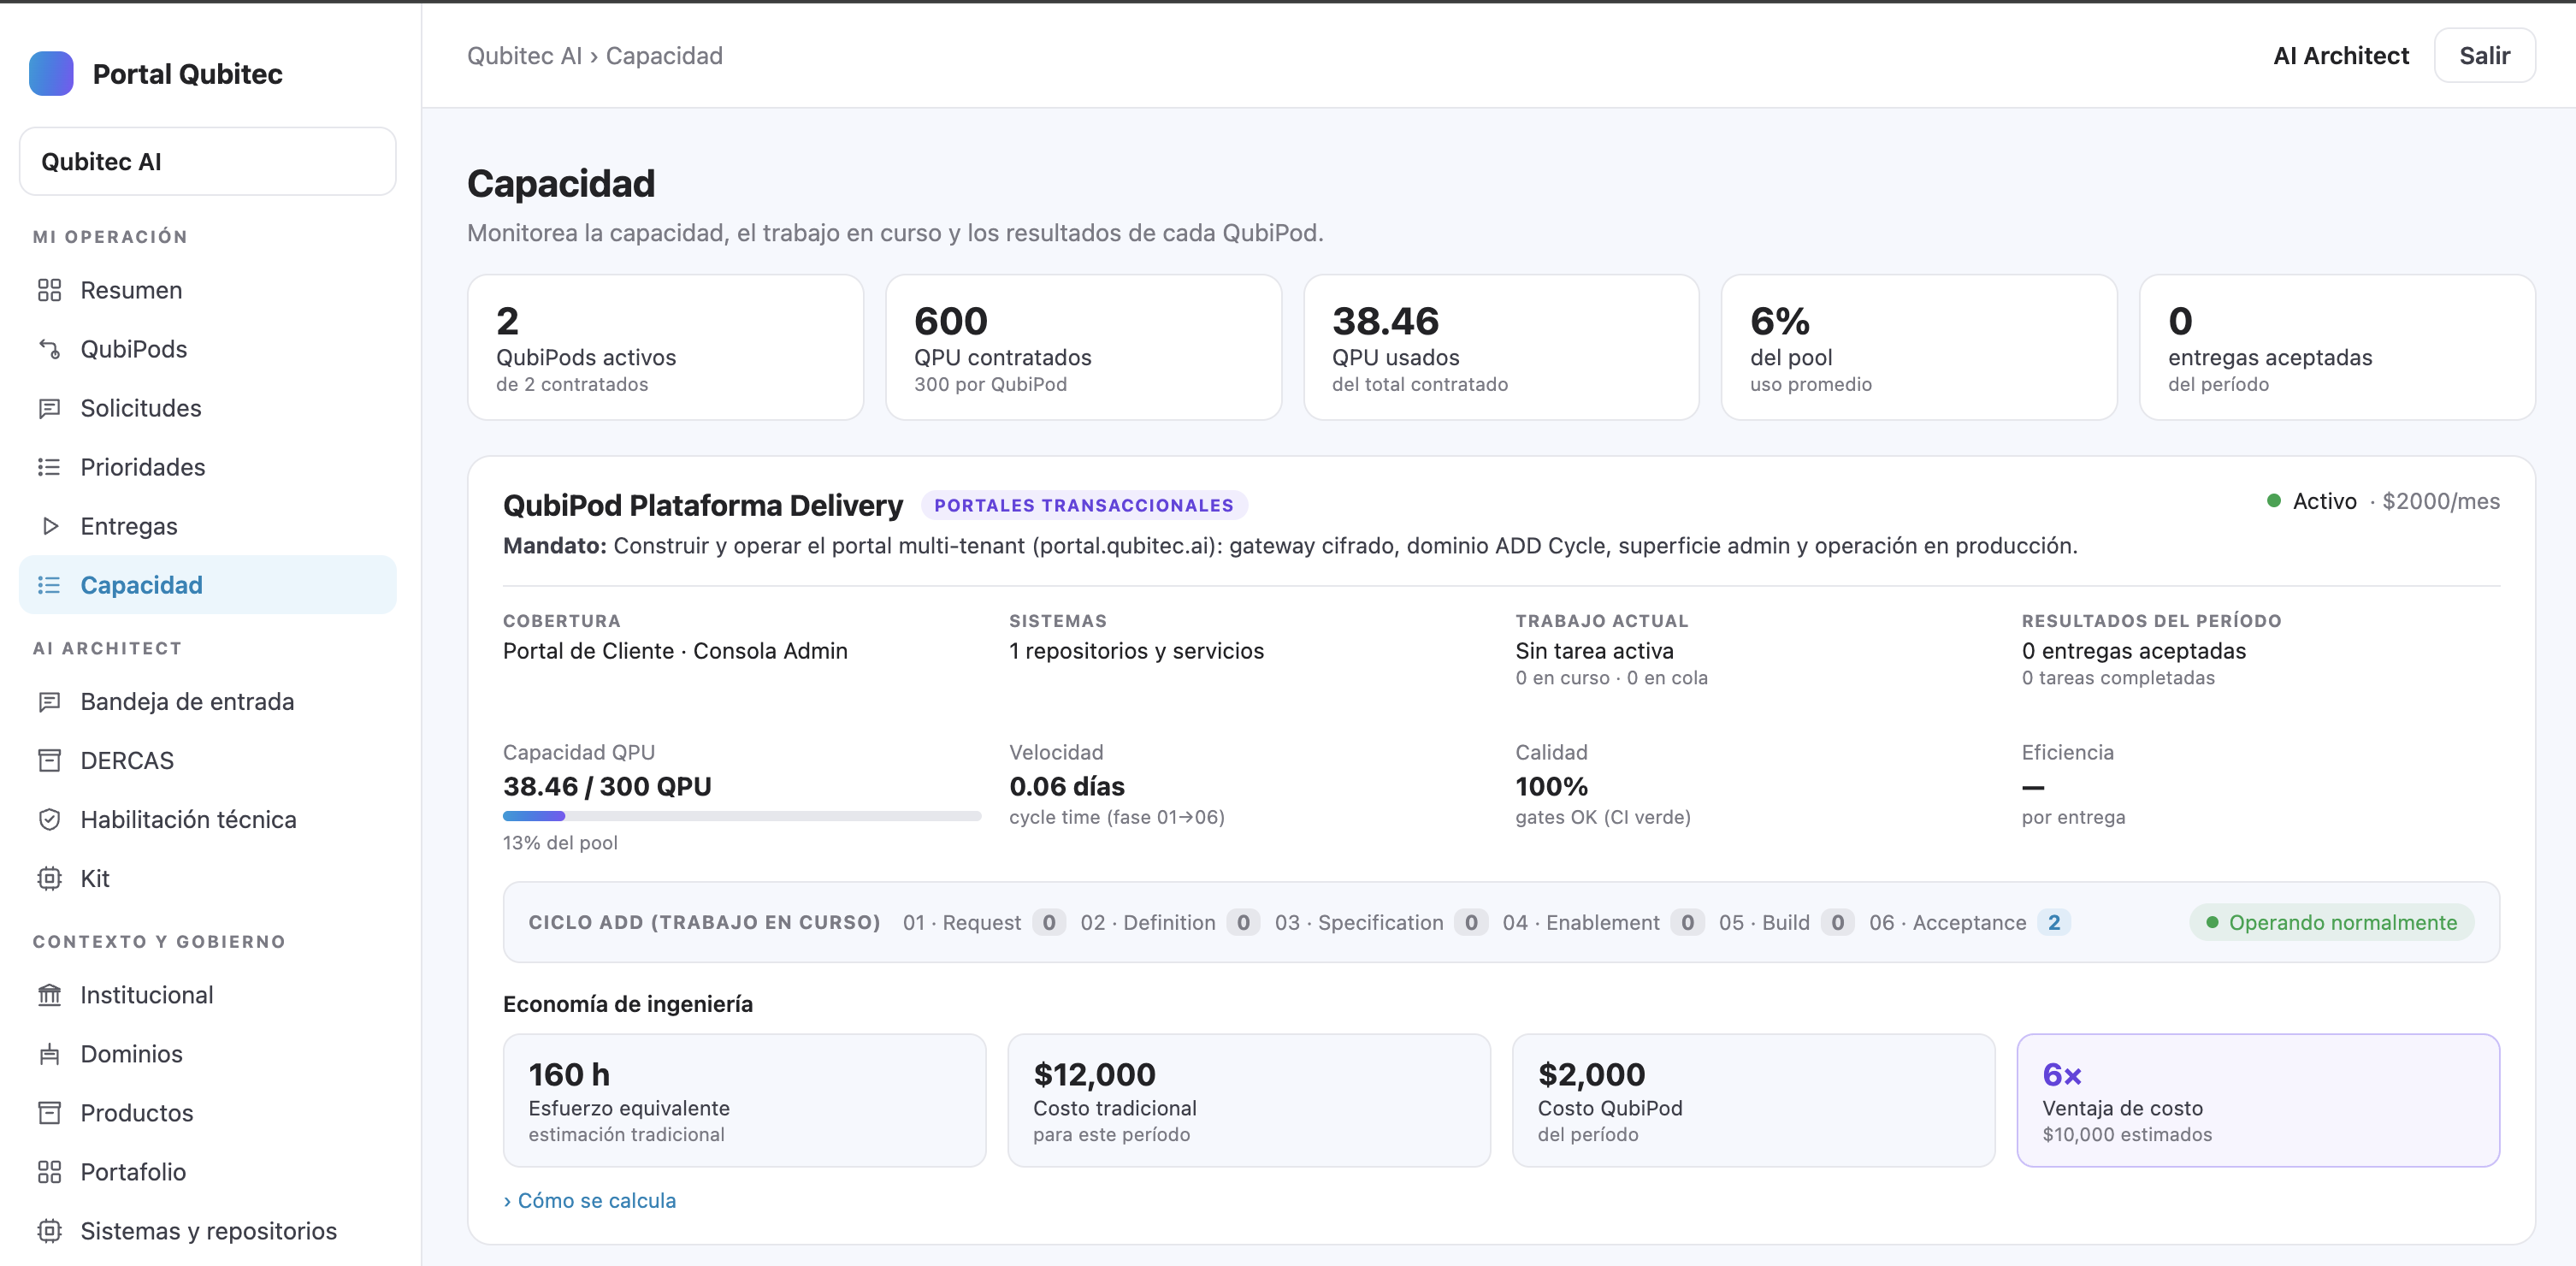The height and width of the screenshot is (1266, 2576).
Task: Click the 06 · Acceptance count badge
Action: coord(2054,922)
